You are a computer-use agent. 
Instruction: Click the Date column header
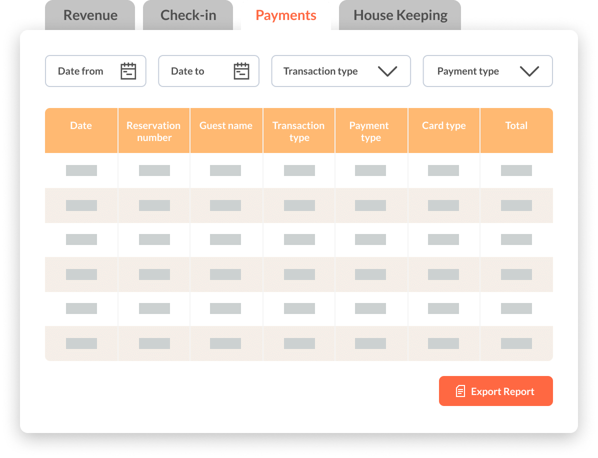pyautogui.click(x=81, y=130)
